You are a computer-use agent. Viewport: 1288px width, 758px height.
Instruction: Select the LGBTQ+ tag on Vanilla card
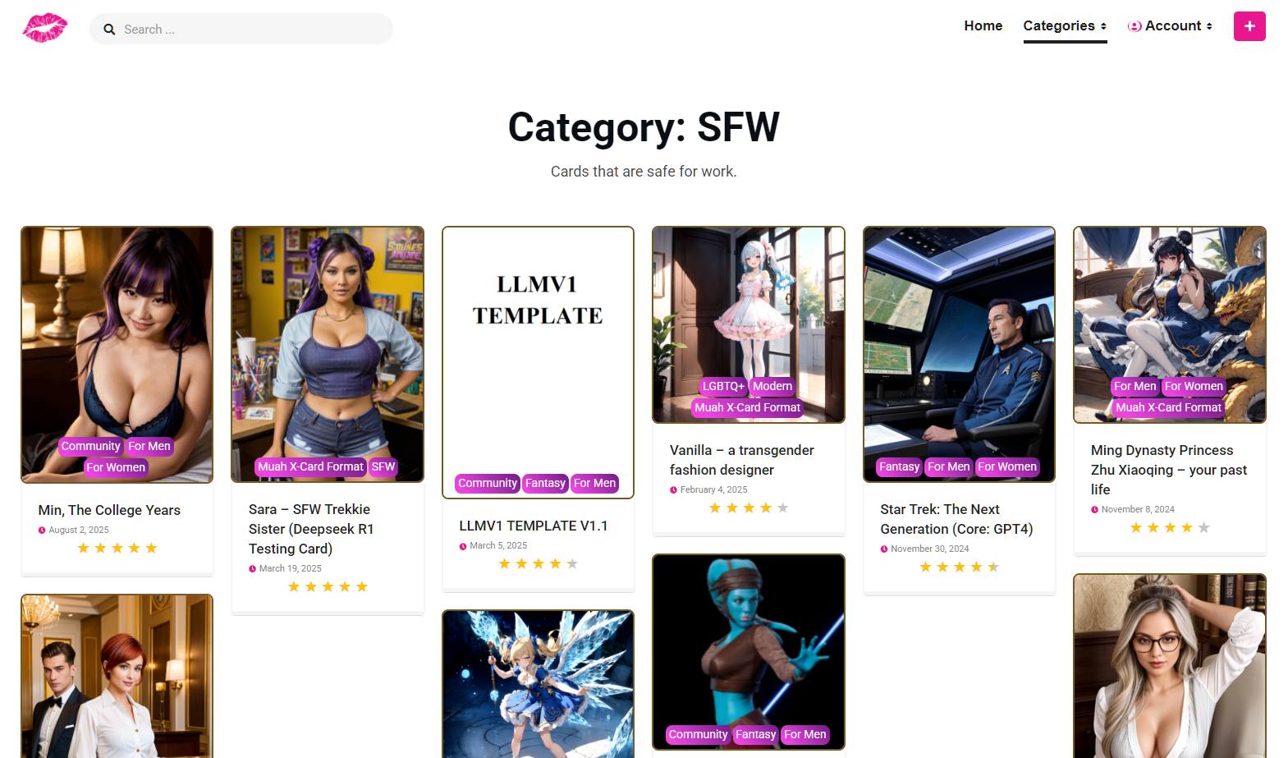click(x=723, y=387)
